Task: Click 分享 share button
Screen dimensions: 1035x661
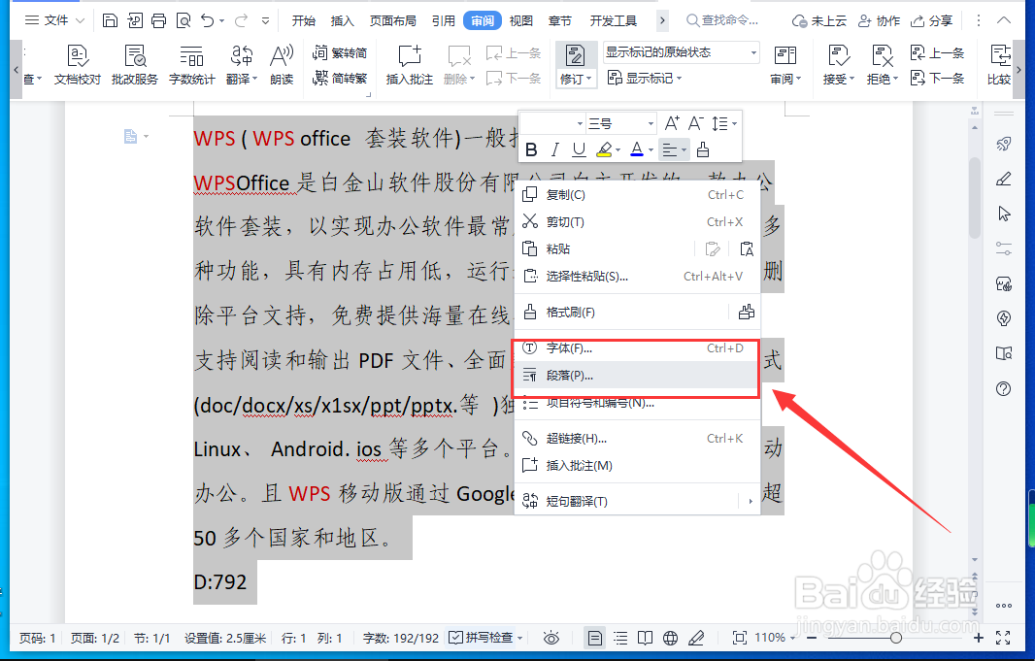Action: [931, 21]
